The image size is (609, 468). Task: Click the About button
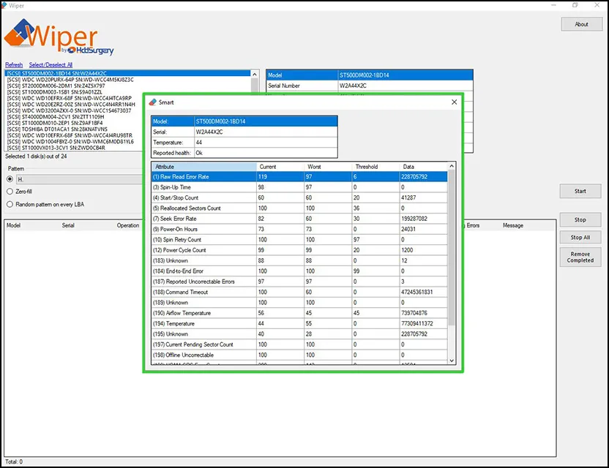click(x=581, y=24)
